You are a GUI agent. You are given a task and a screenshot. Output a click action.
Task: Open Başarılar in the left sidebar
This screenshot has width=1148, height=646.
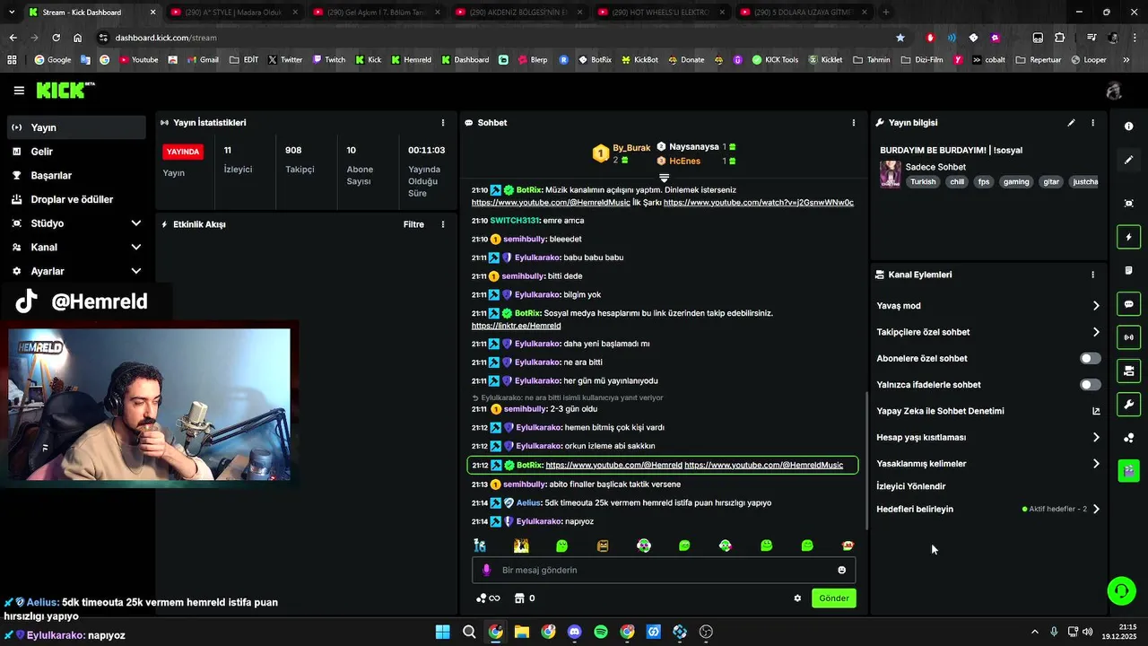coord(75,176)
